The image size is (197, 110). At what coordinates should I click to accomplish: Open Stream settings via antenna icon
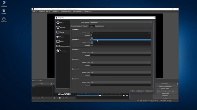point(58,27)
